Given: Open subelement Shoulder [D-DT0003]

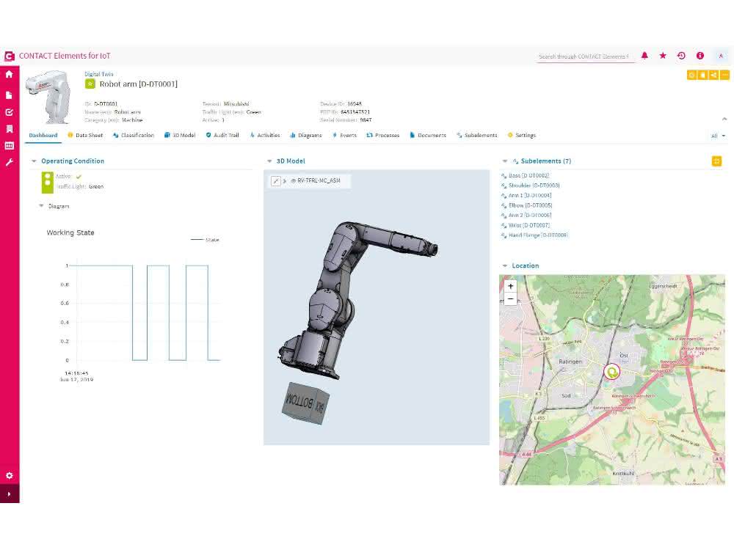Looking at the screenshot, I should click(x=534, y=186).
